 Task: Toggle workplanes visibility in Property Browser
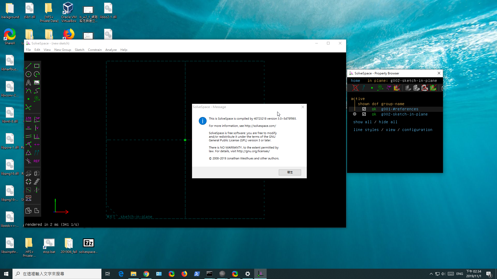[x=355, y=88]
